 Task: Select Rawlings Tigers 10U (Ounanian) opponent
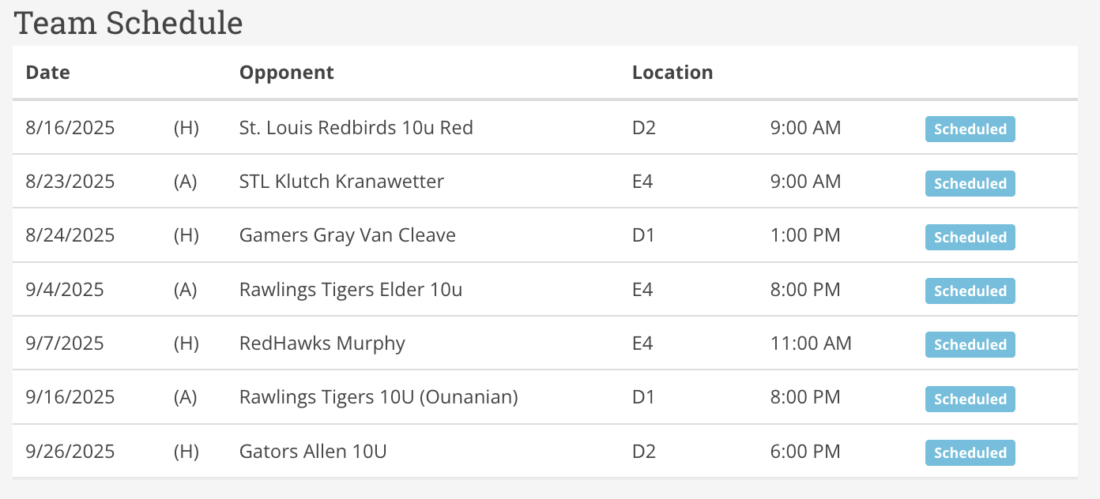click(379, 397)
